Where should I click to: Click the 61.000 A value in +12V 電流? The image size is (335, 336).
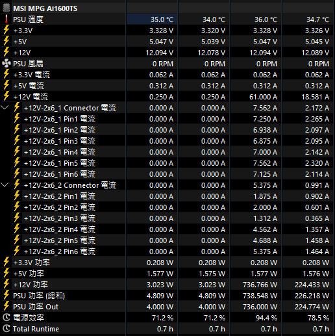[263, 97]
